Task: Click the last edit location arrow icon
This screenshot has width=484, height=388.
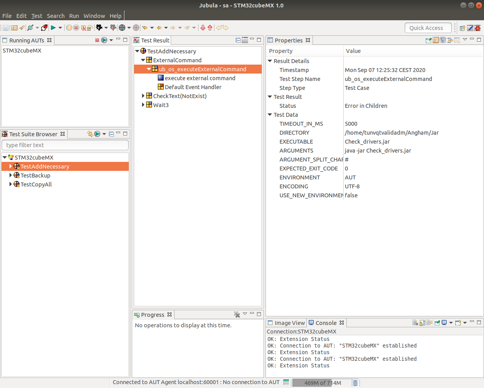Action: (x=145, y=28)
